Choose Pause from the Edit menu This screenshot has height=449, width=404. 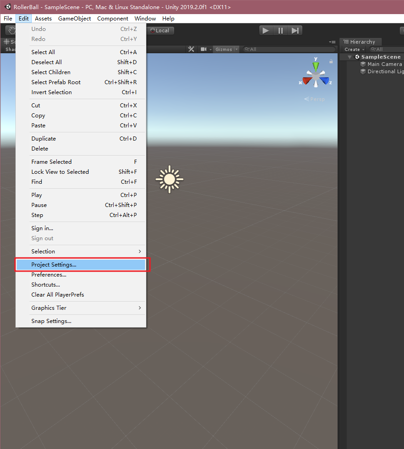point(81,205)
